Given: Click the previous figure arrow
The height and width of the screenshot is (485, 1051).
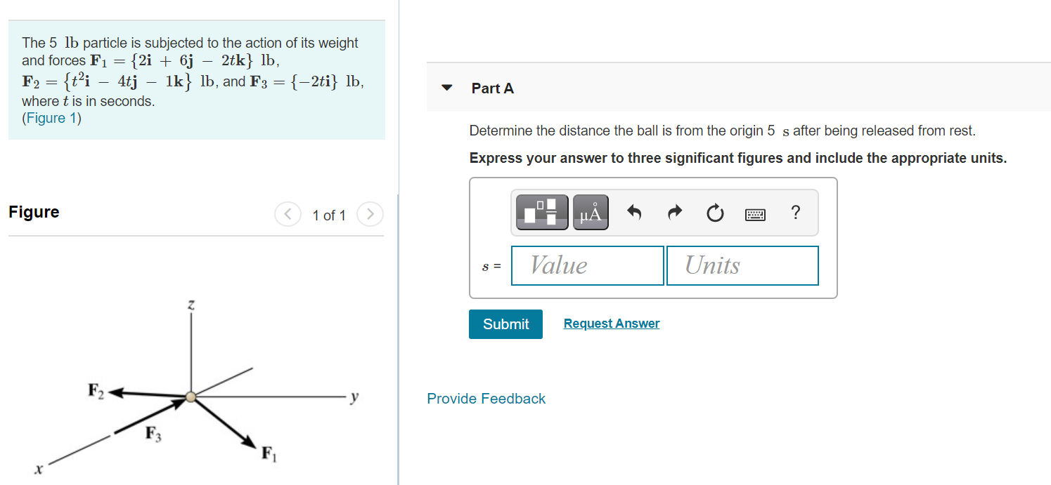Looking at the screenshot, I should [288, 214].
